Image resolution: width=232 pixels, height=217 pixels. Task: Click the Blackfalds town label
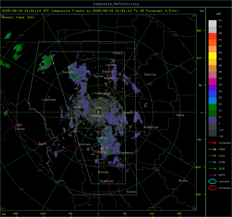pyautogui.click(x=110, y=71)
